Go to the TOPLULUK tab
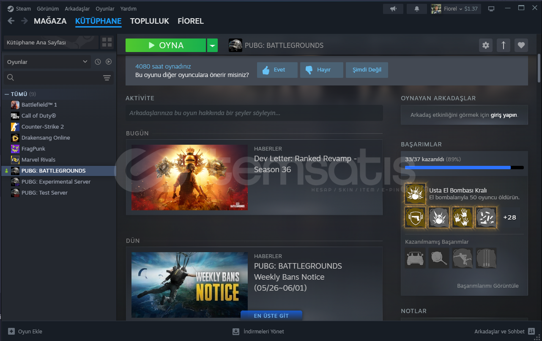 click(x=150, y=21)
